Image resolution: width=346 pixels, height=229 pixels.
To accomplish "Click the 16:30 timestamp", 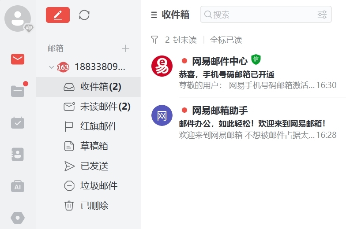I will (x=327, y=85).
